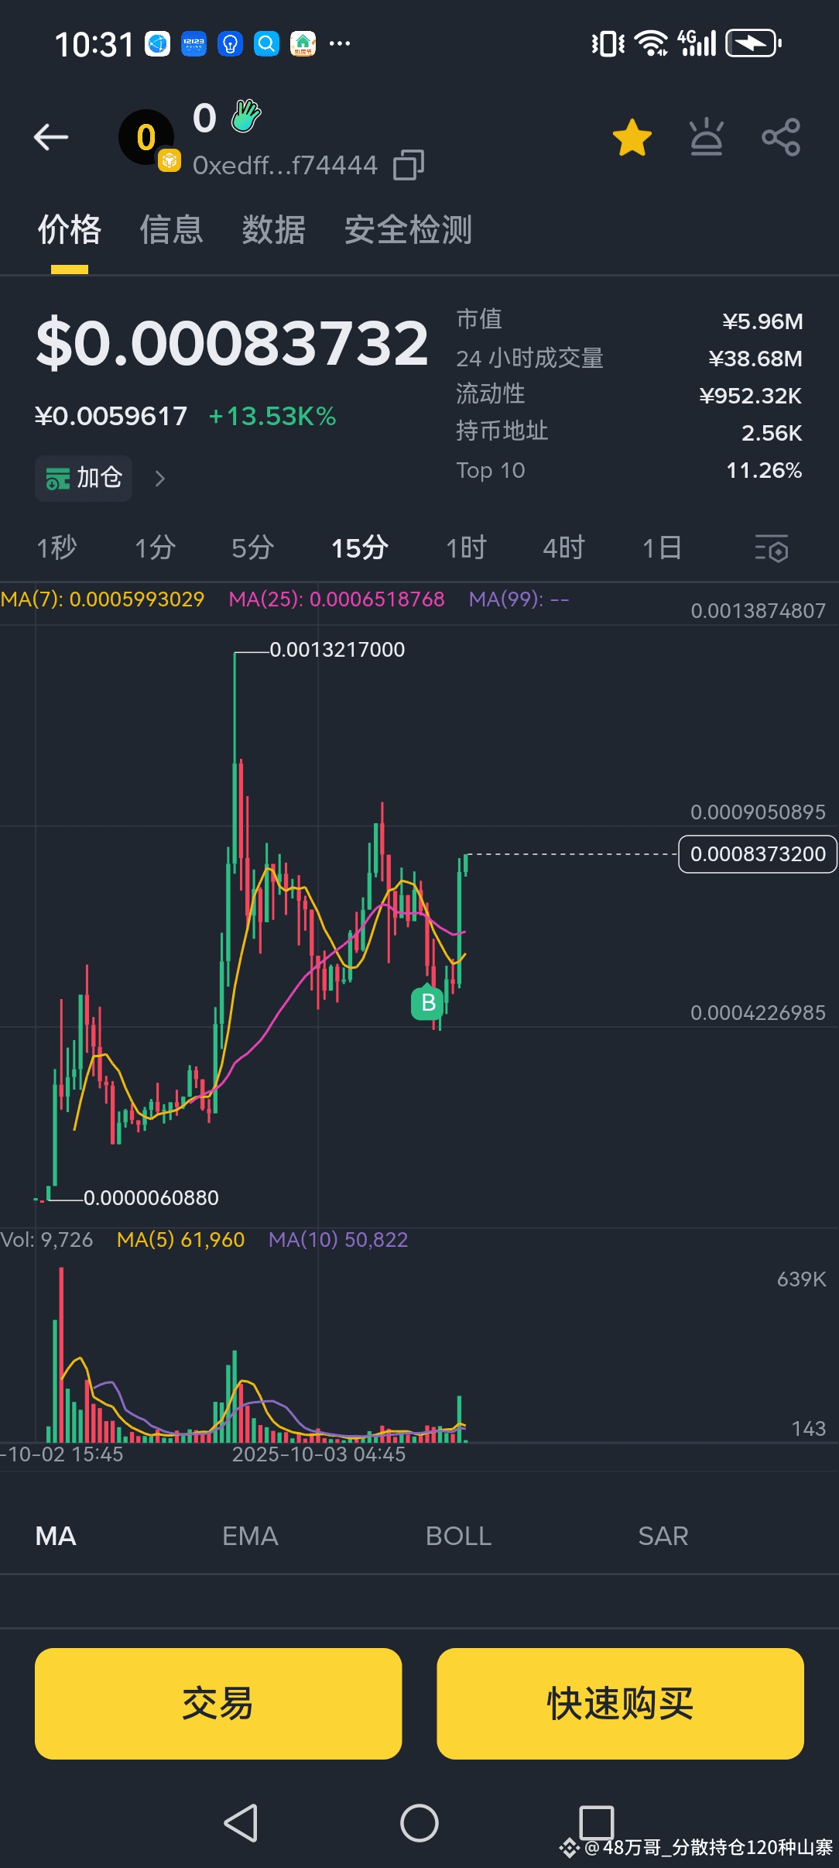Tap the token logo avatar
839x1868 pixels.
click(147, 138)
